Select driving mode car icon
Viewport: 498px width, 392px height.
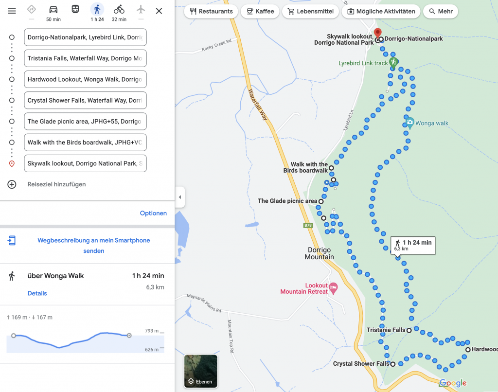(x=53, y=10)
